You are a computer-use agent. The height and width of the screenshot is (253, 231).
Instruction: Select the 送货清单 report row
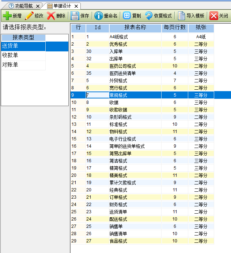[142, 212]
